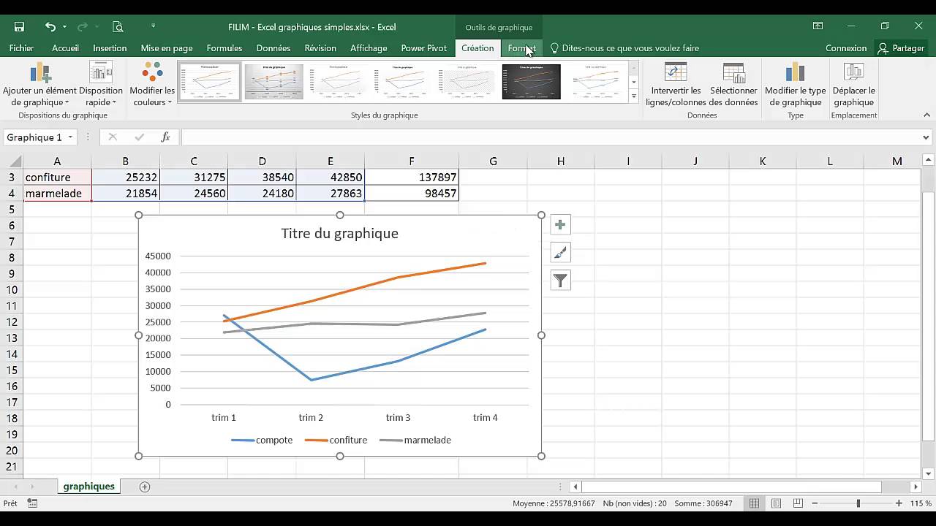Click Intervertir les lignes/colonnes
The height and width of the screenshot is (526, 936).
click(x=676, y=84)
